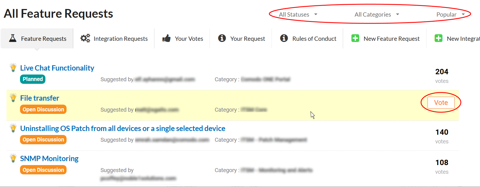Click the flask icon on Feature Requests tab

point(13,38)
